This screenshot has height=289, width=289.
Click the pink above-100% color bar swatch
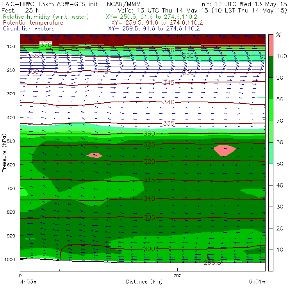click(x=271, y=45)
